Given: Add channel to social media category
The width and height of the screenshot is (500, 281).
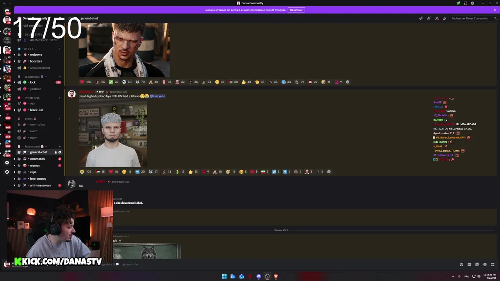Looking at the screenshot, I should (60, 77).
